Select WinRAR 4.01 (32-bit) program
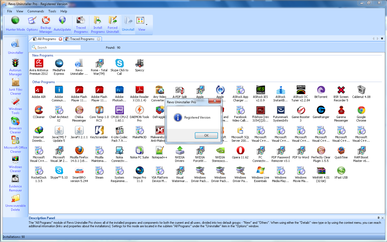 [321, 174]
